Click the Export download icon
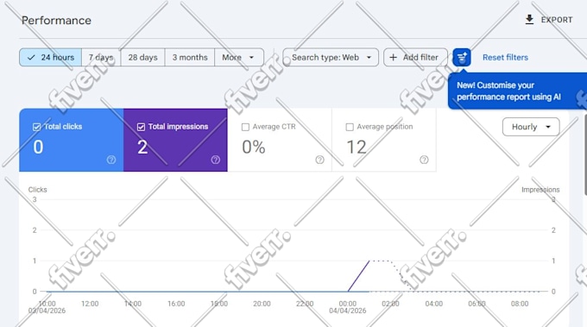Screen dimensions: 587x327 click(x=529, y=20)
